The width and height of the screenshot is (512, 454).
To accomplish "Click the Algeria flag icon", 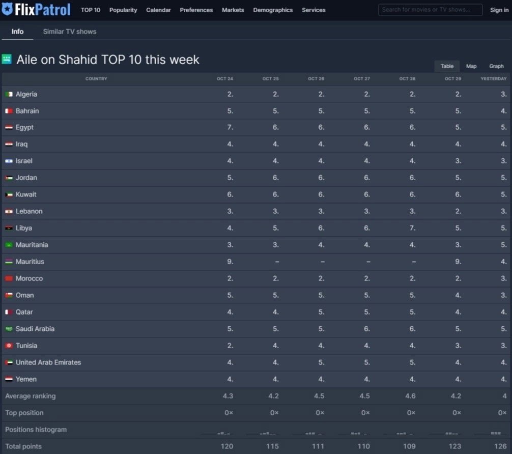I will 9,94.
